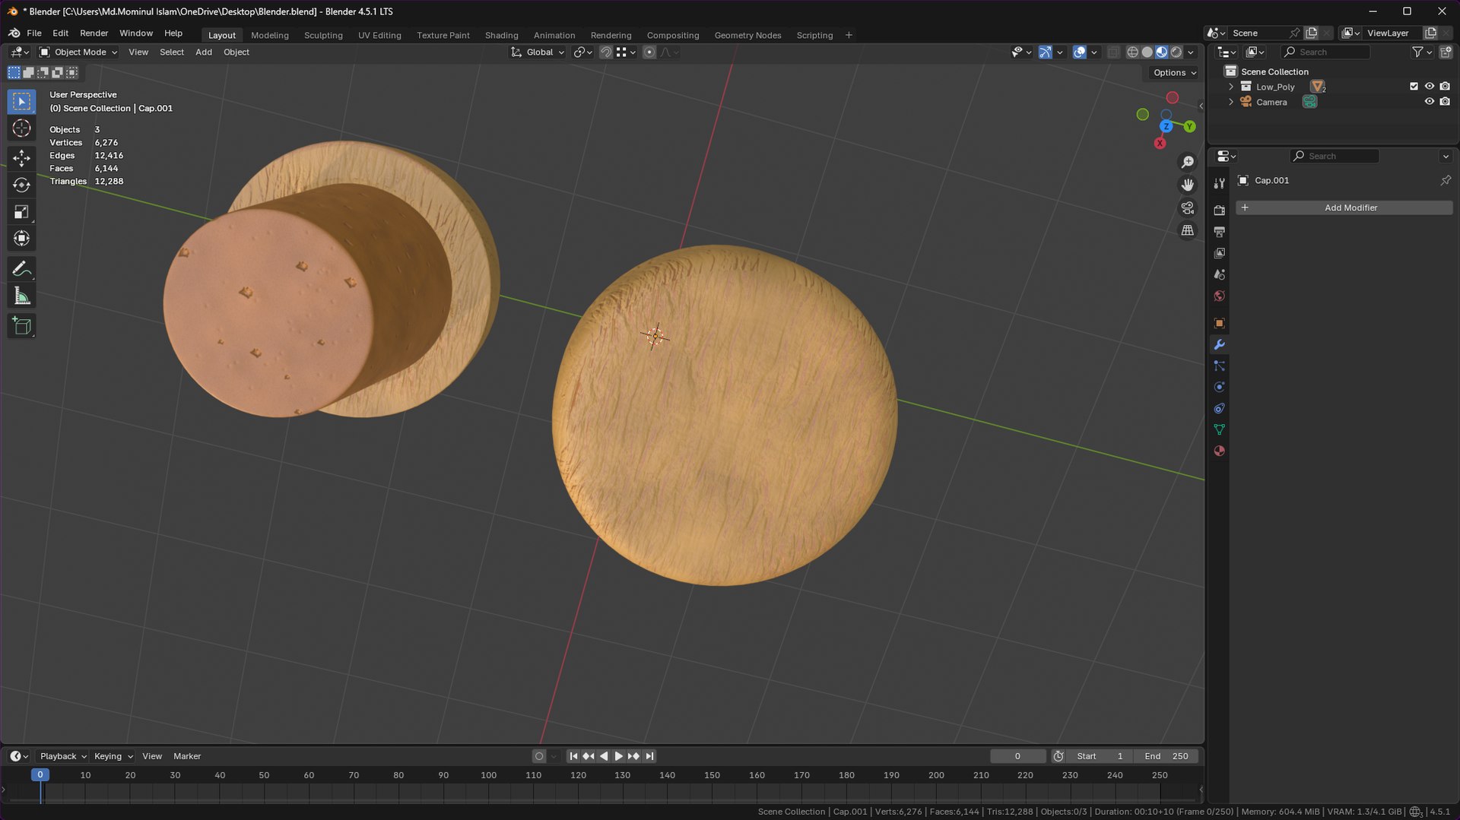Open the Output properties tab
This screenshot has height=820, width=1460.
(1219, 232)
